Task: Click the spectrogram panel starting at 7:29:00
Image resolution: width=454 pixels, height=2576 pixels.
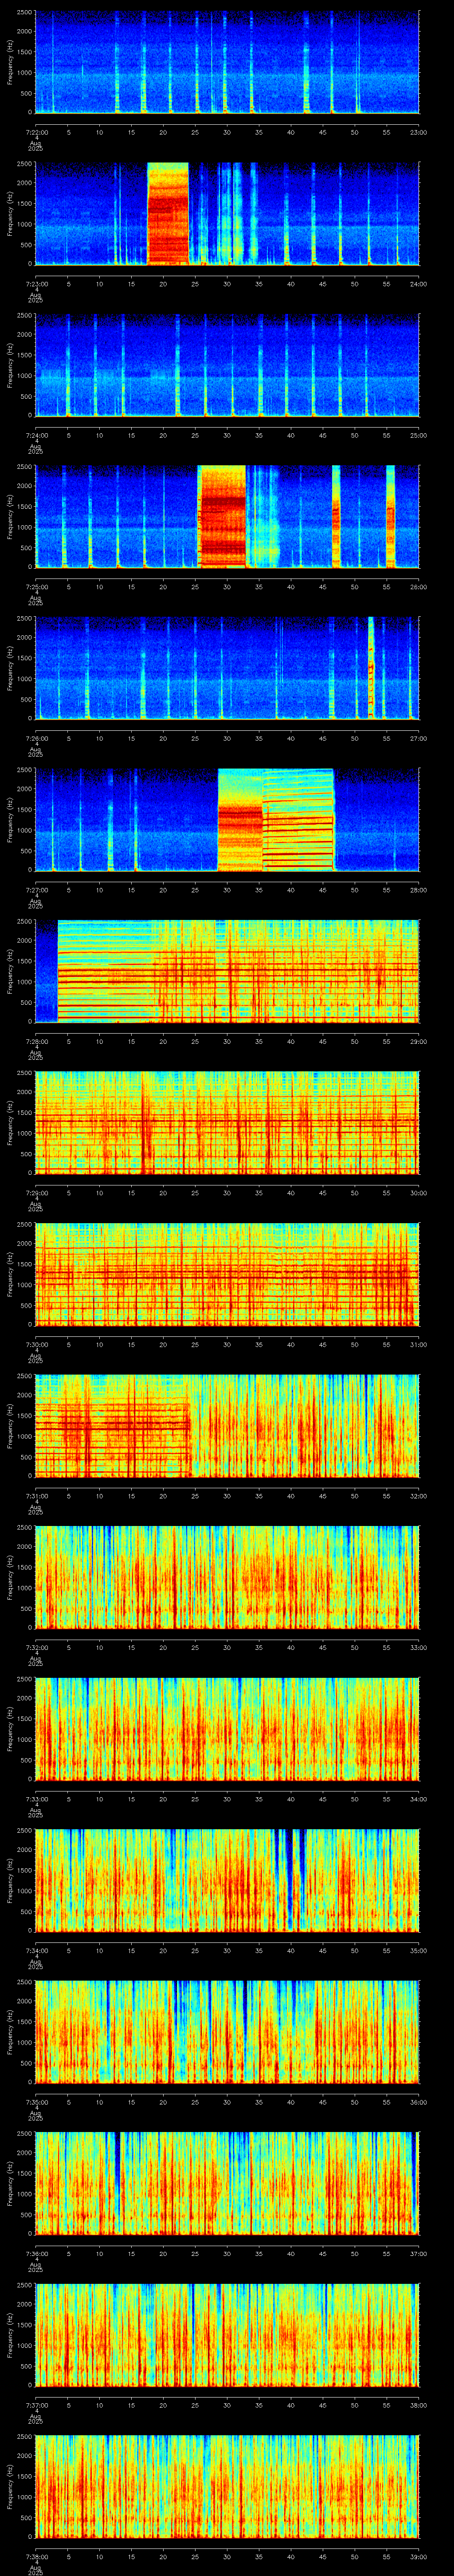Action: click(x=227, y=1122)
